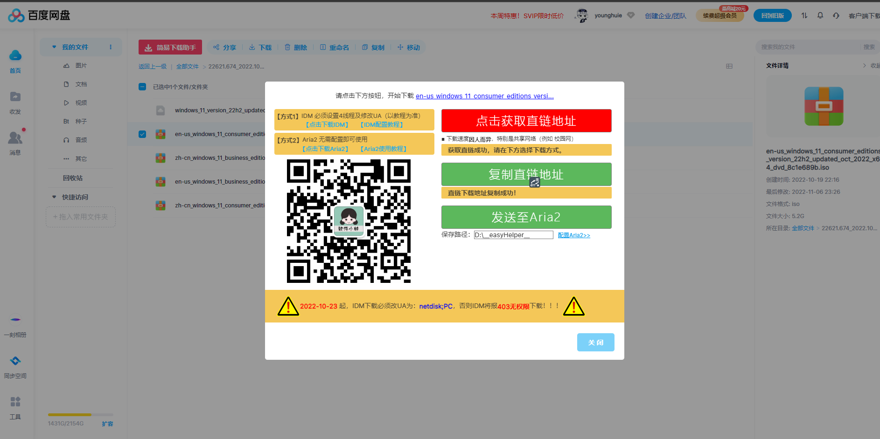880x439 pixels.
Task: Open 回收站 recycle bin
Action: pos(73,178)
